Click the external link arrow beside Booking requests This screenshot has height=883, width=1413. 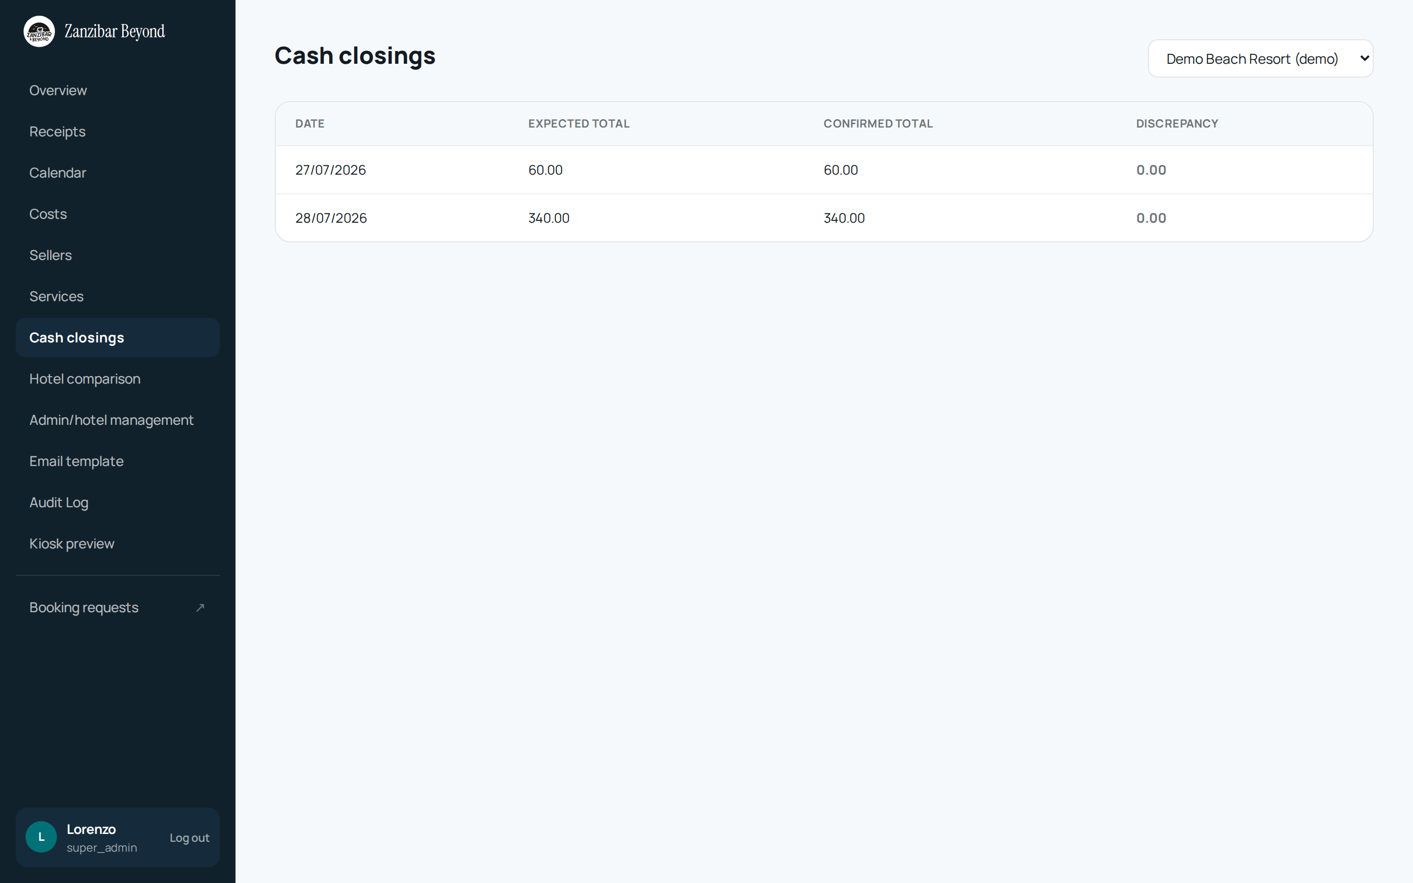[x=200, y=607]
